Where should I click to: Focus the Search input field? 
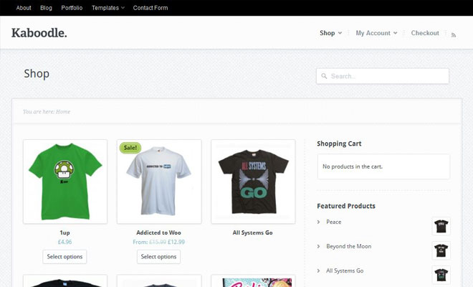point(387,76)
